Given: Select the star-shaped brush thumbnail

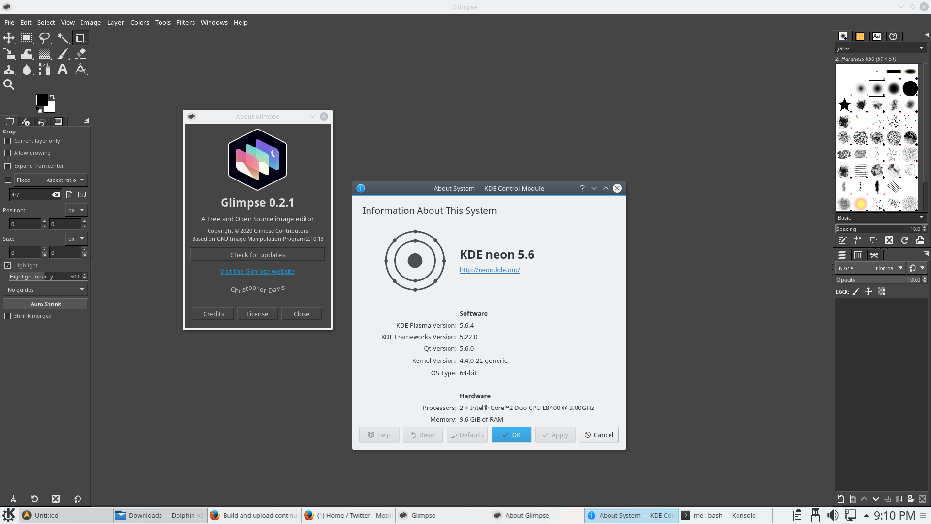Looking at the screenshot, I should coord(844,104).
